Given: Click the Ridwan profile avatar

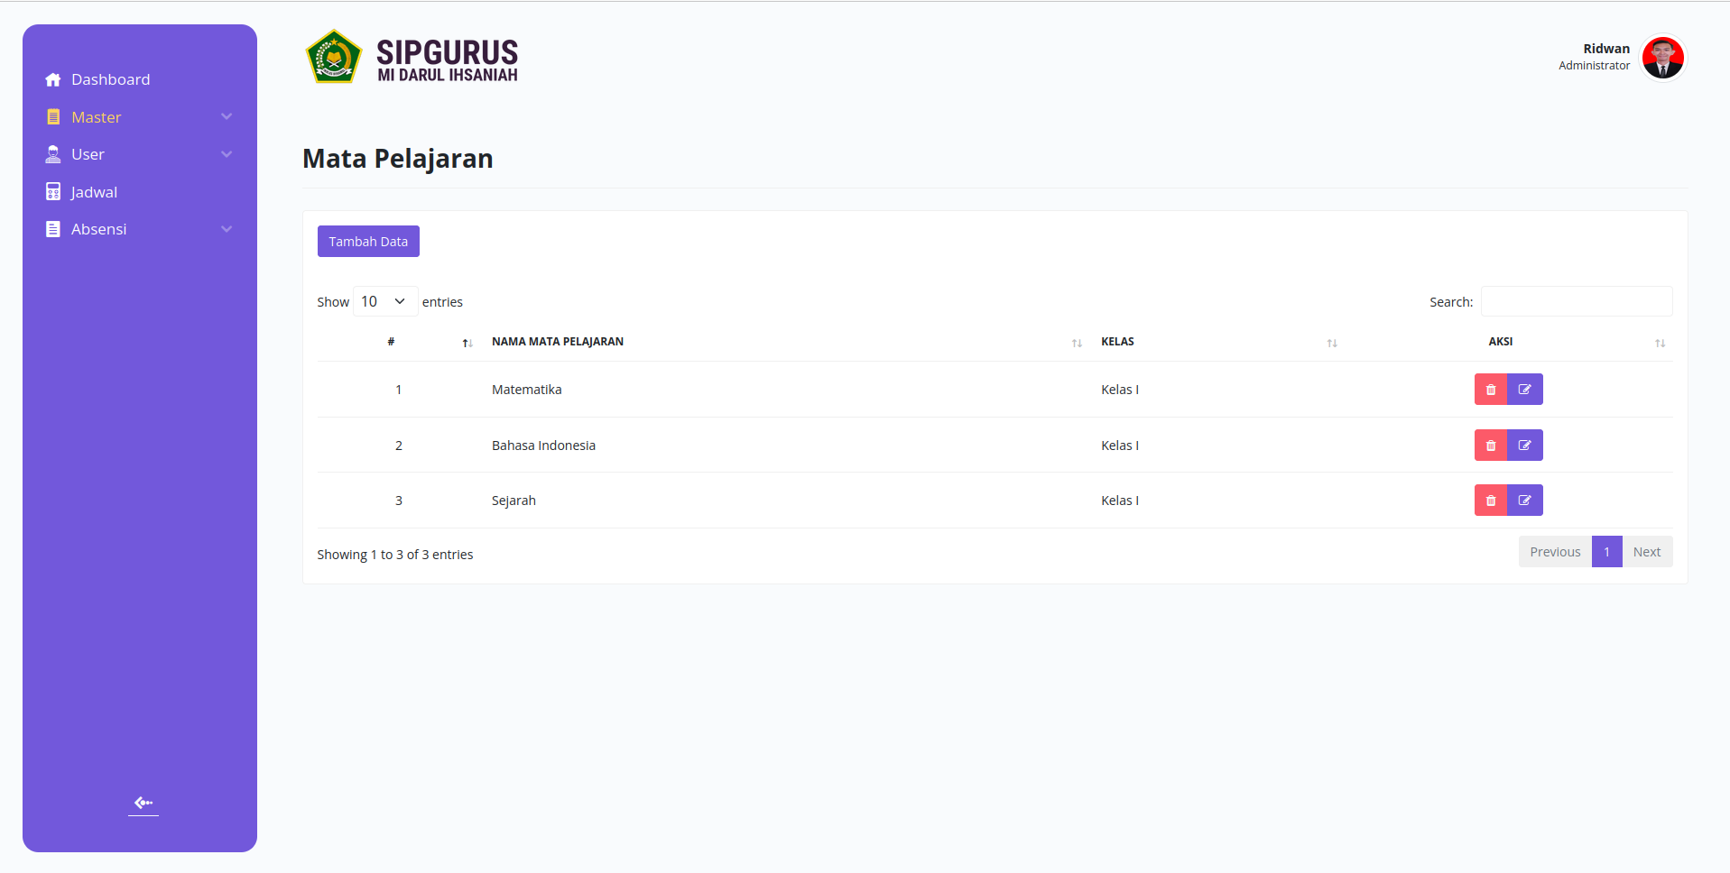Looking at the screenshot, I should [1662, 58].
